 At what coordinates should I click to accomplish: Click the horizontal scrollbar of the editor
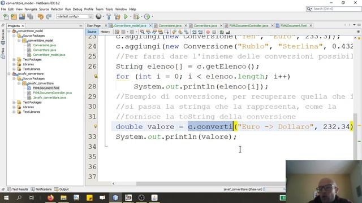point(210,183)
